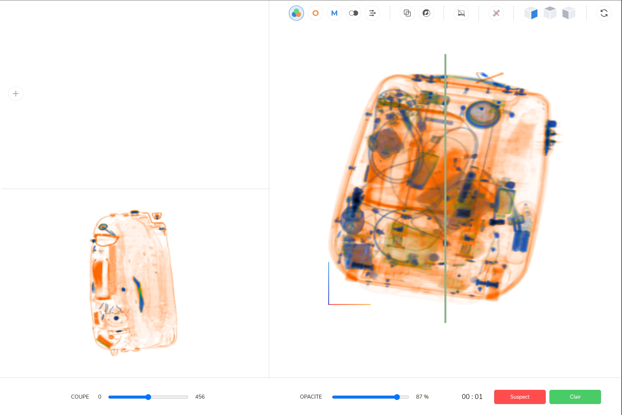Click the COUPE label

(80, 397)
